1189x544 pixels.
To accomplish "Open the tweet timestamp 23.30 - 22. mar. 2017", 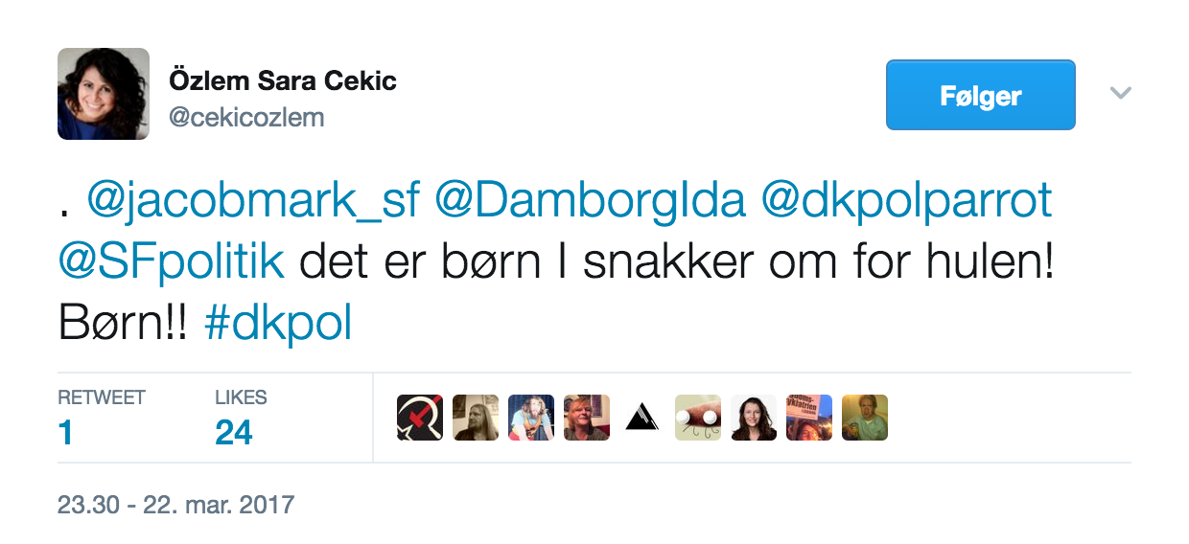I will 175,504.
